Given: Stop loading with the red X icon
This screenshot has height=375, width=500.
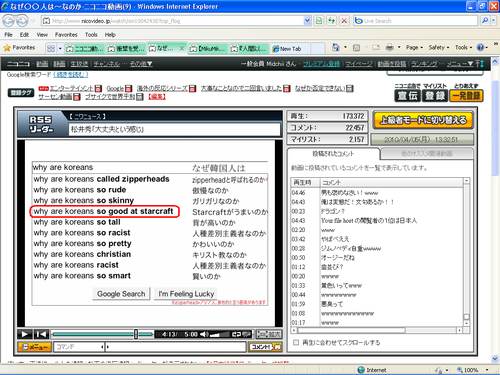Looking at the screenshot, I should pyautogui.click(x=344, y=21).
